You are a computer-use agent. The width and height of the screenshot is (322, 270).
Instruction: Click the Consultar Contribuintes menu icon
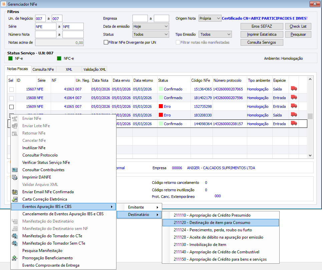15,170
